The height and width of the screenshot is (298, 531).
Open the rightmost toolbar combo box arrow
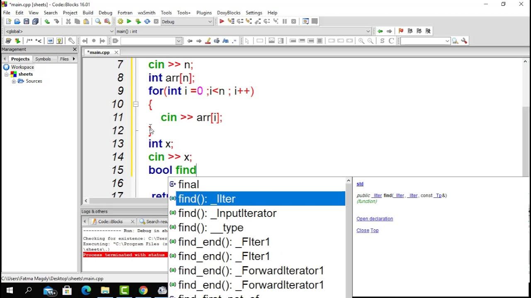pyautogui.click(x=447, y=41)
